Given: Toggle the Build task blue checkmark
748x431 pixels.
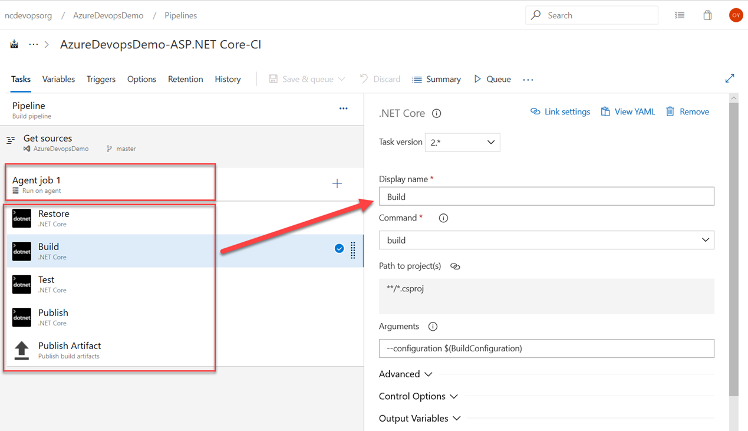Looking at the screenshot, I should click(339, 249).
